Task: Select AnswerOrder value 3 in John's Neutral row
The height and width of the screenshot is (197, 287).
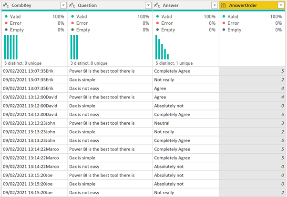Action: 252,123
